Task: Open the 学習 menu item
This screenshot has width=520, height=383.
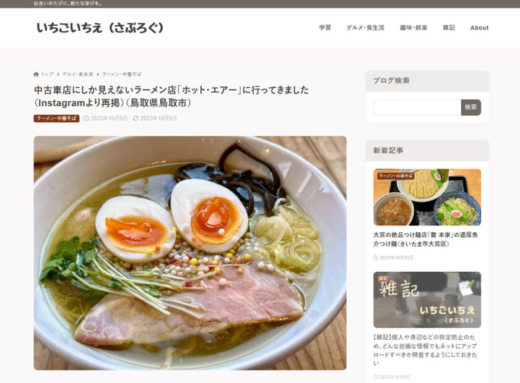Action: 325,28
